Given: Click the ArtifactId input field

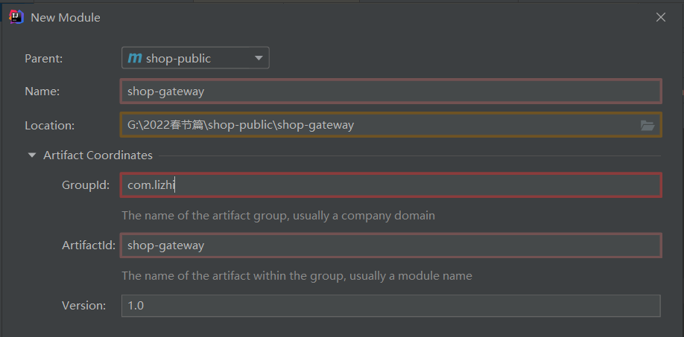Looking at the screenshot, I should coord(391,245).
